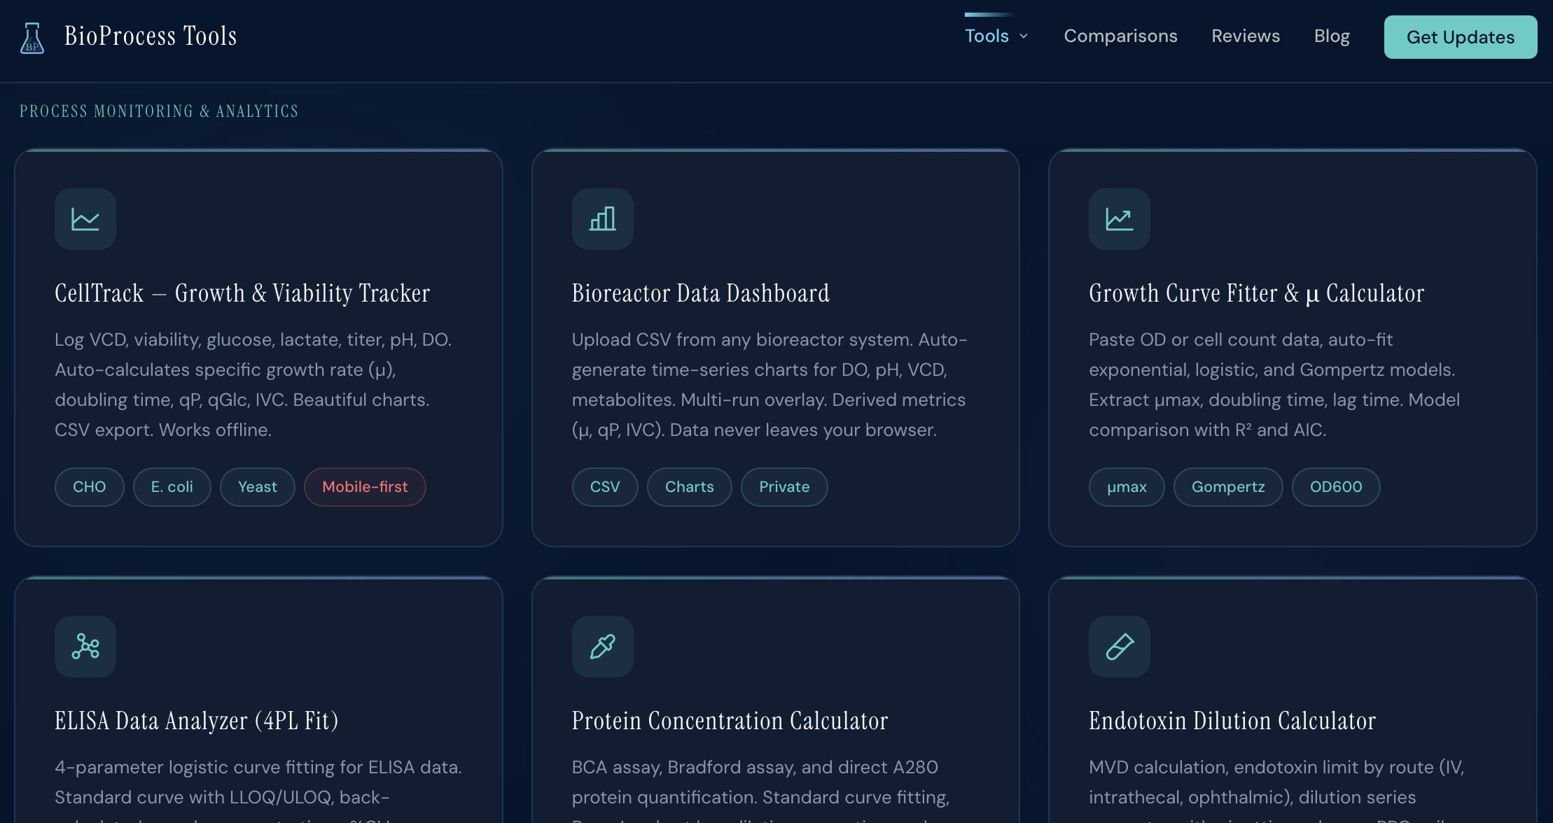This screenshot has height=823, width=1553.
Task: Open ELISA Data Analyzer (4PL Fit)
Action: point(197,721)
